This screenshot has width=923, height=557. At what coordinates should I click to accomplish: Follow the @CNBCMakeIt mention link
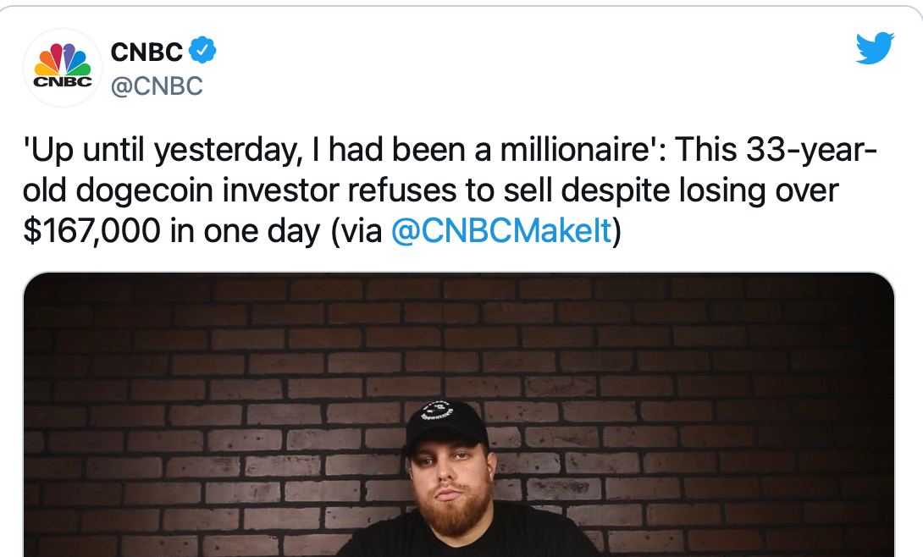501,231
